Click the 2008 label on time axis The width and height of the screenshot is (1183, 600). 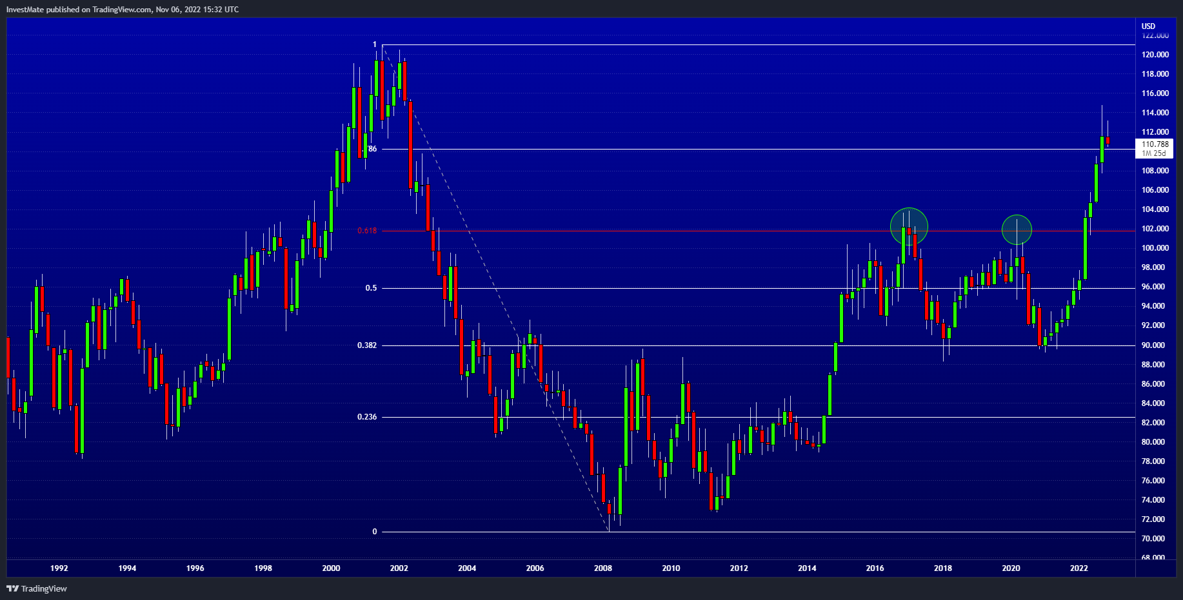tap(603, 568)
